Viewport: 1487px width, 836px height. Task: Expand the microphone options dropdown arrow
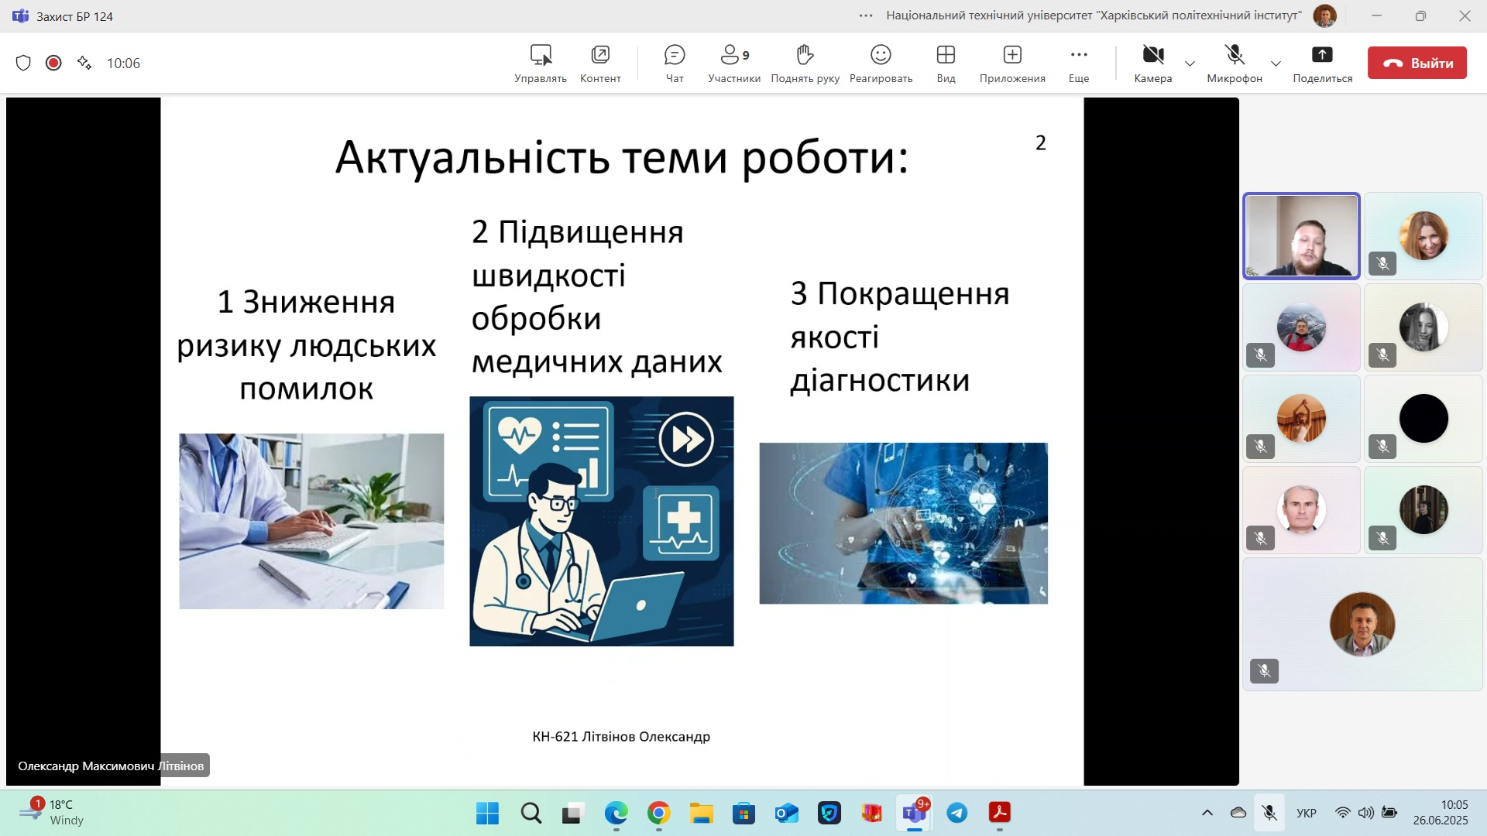tap(1276, 63)
